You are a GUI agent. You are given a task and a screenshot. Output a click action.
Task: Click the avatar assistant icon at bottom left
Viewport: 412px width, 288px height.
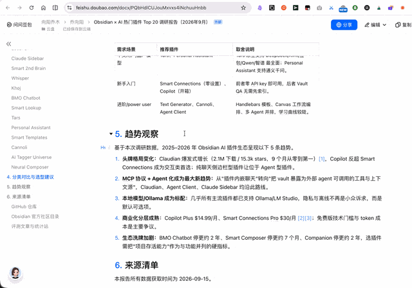click(x=15, y=274)
